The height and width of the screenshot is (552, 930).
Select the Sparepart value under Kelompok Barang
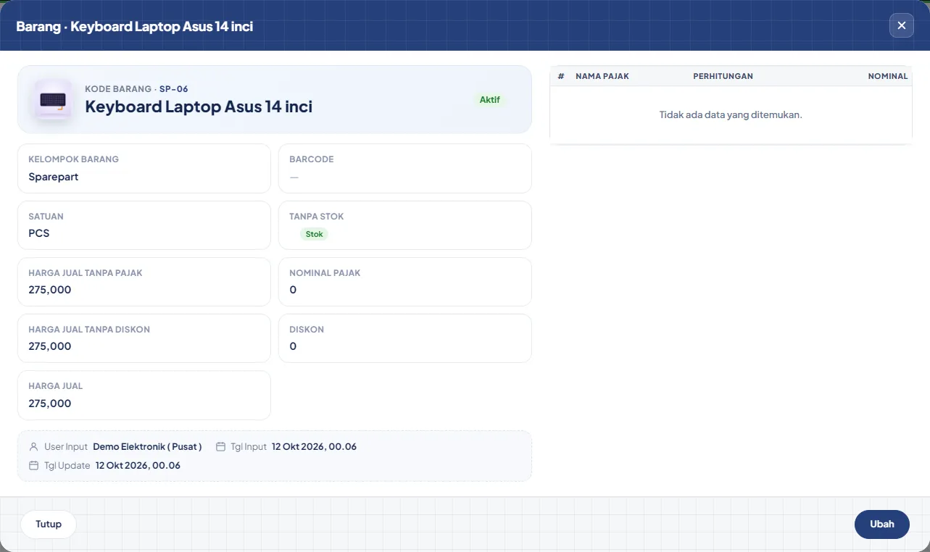[x=54, y=177]
